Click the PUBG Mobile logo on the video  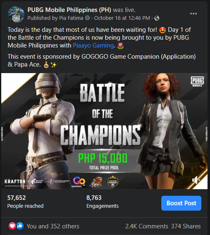[x=197, y=81]
